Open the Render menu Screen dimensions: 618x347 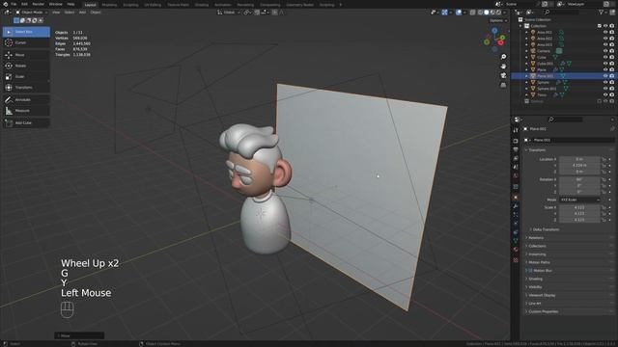click(39, 4)
